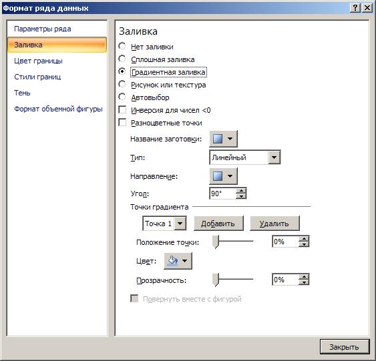Open the Тип dropdown showing Линейный

[x=274, y=157]
